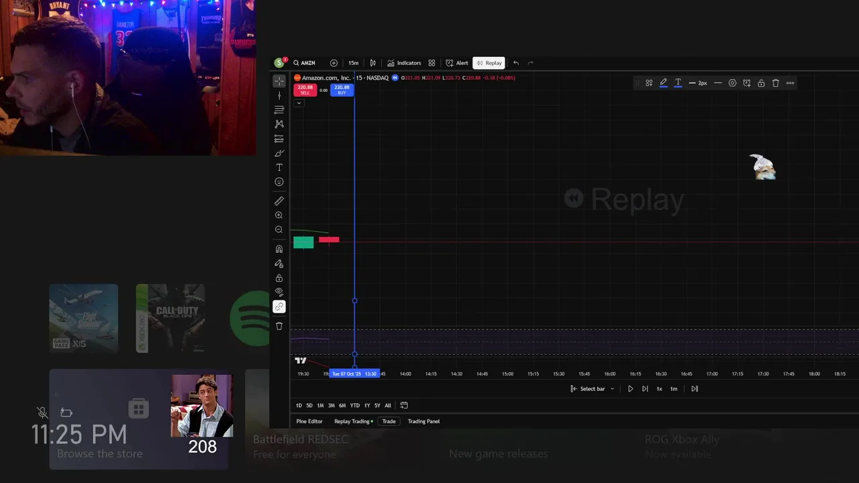This screenshot has width=859, height=483.
Task: Click the replay badge beside NASDAQ
Action: 395,78
